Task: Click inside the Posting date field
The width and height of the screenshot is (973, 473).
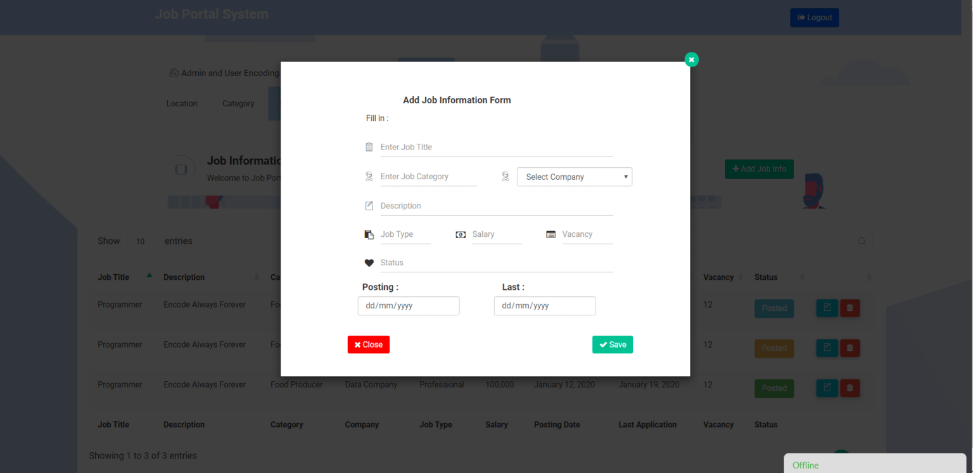Action: (408, 306)
